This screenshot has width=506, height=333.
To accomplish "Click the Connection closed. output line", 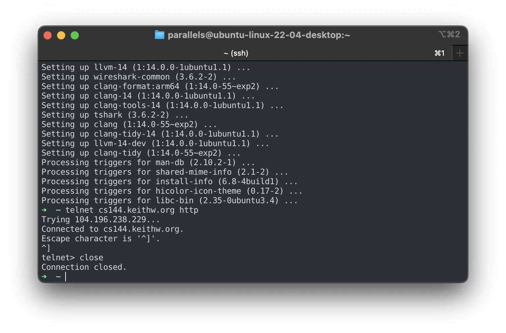I will click(84, 267).
